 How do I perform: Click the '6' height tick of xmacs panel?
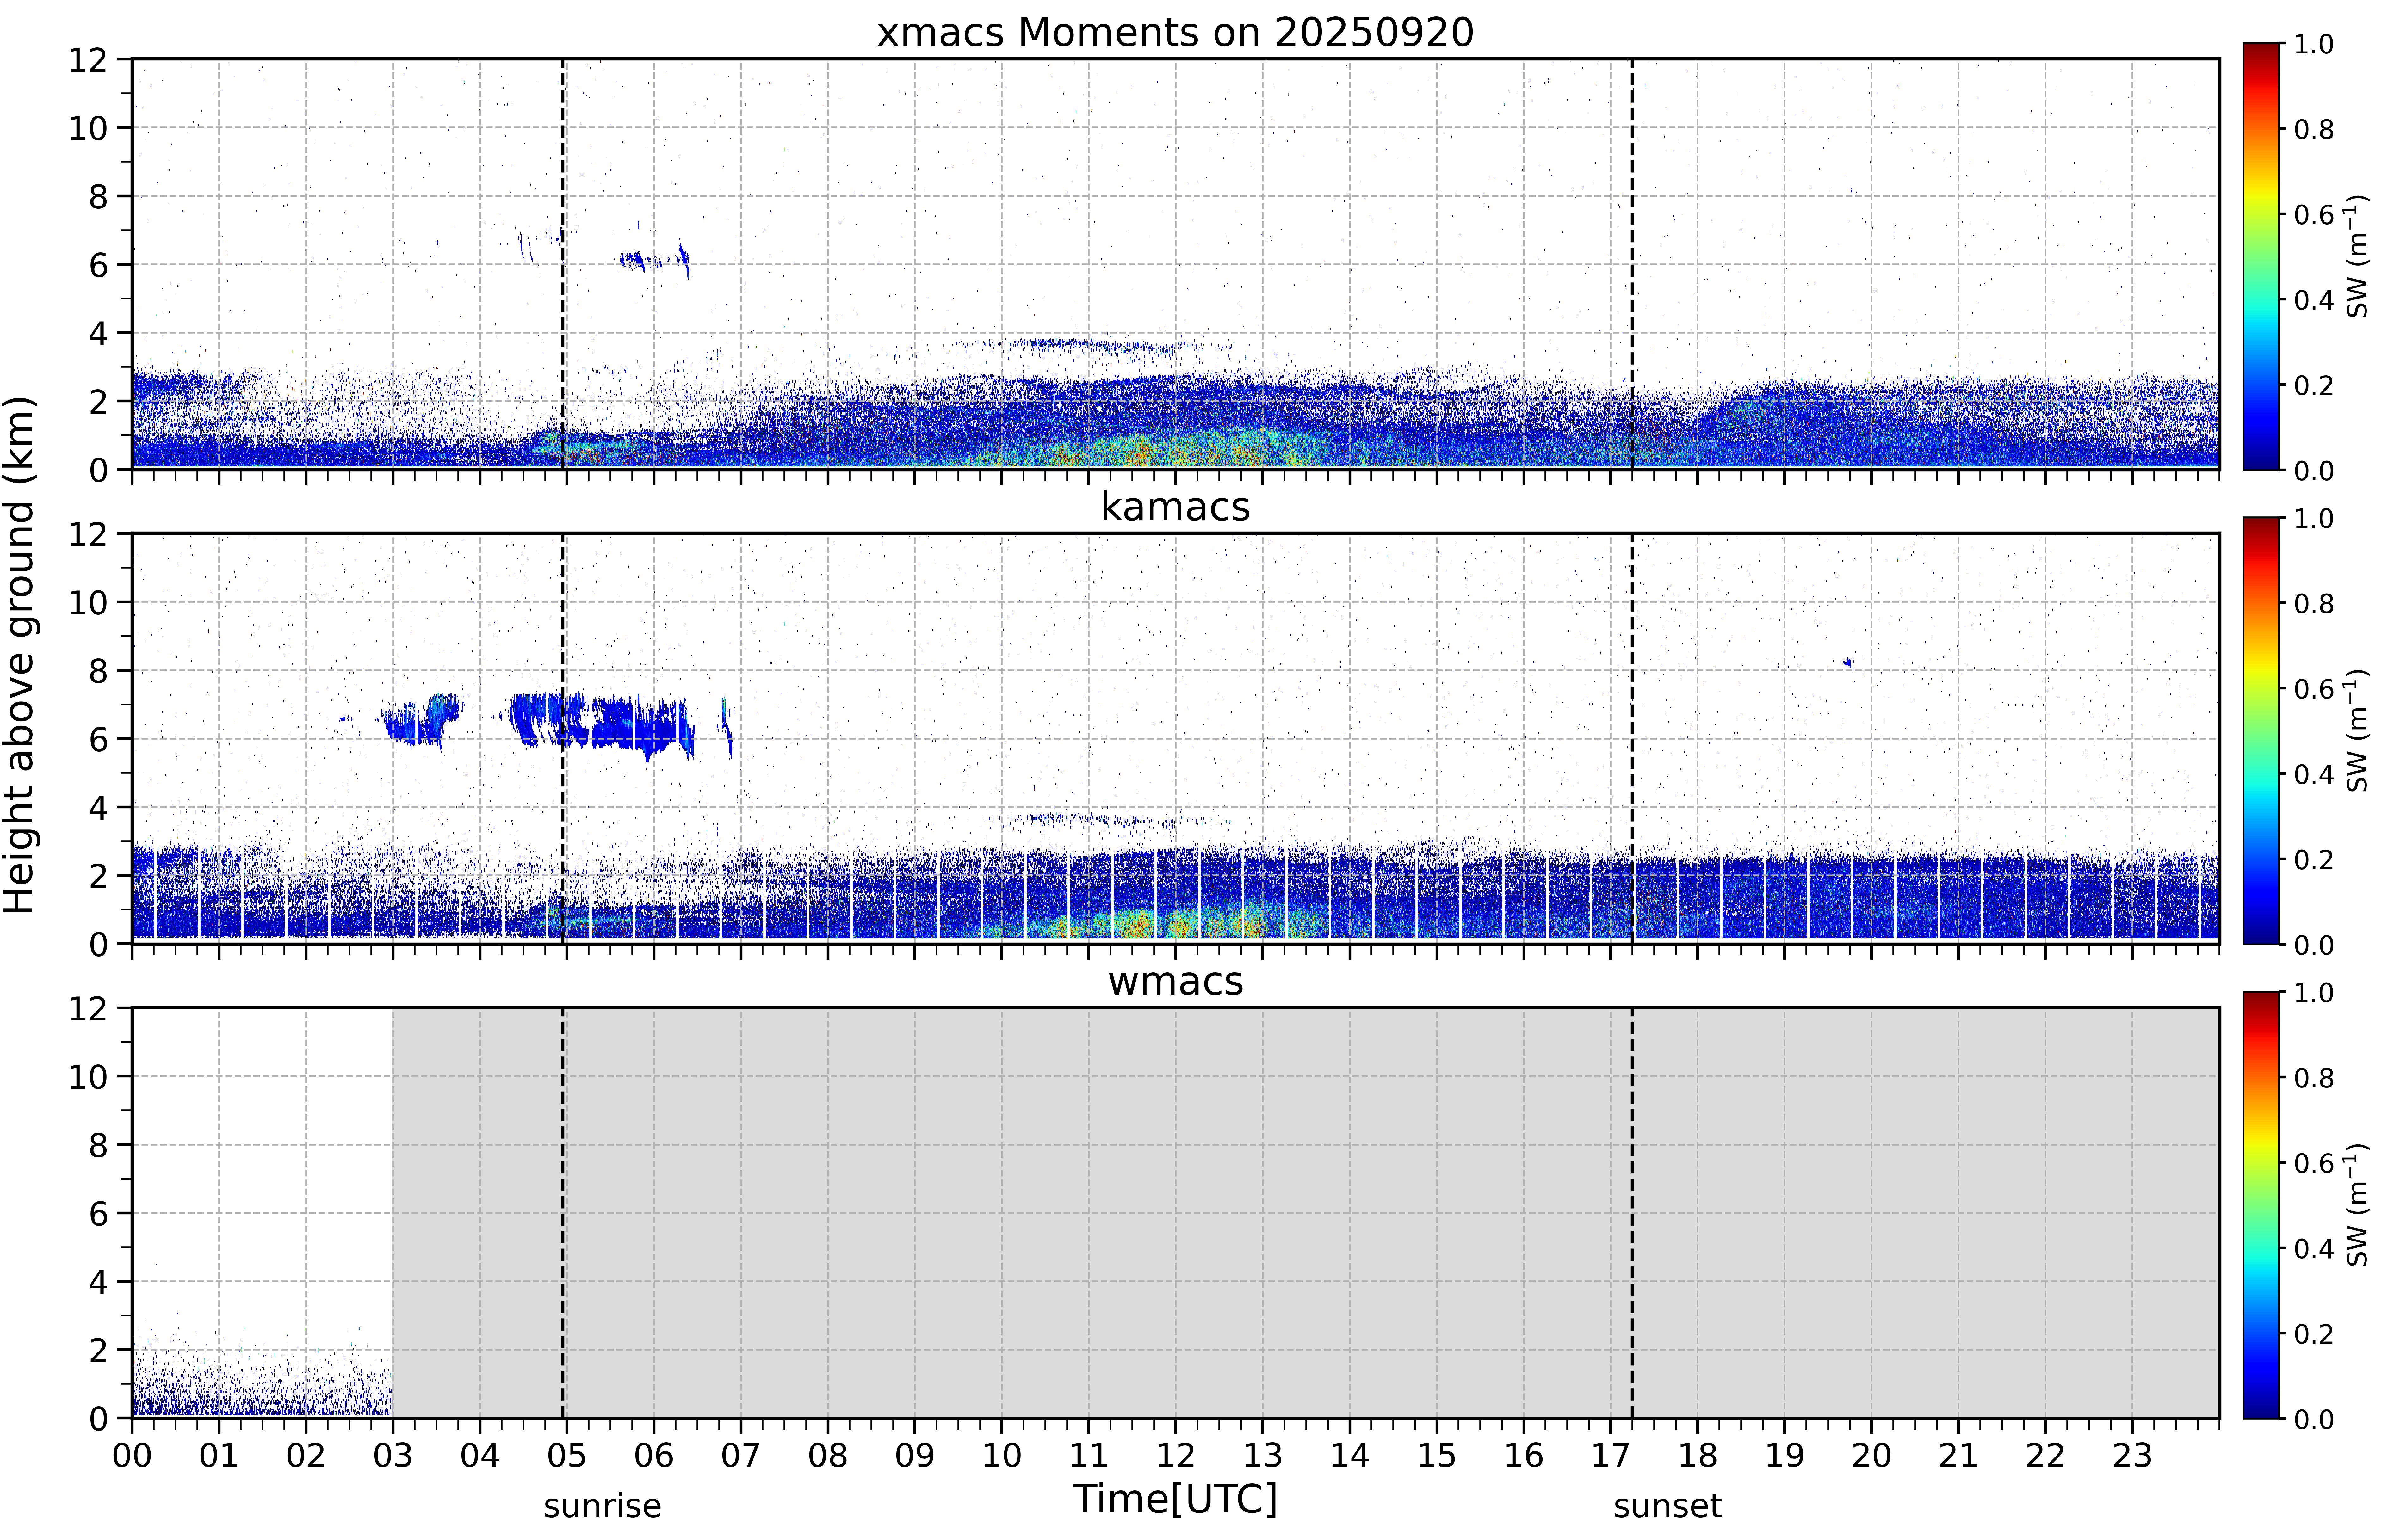[98, 265]
